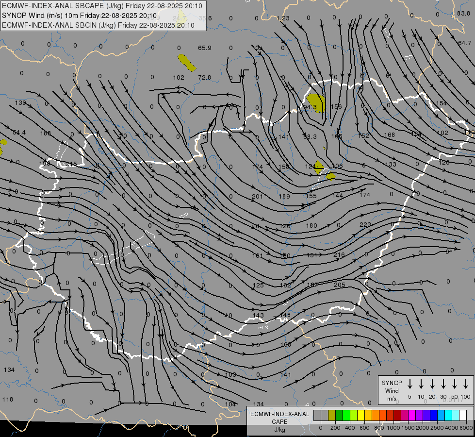Pick the white swatch at legend's end
Viewport: 475px width, 437px height.
(x=463, y=416)
